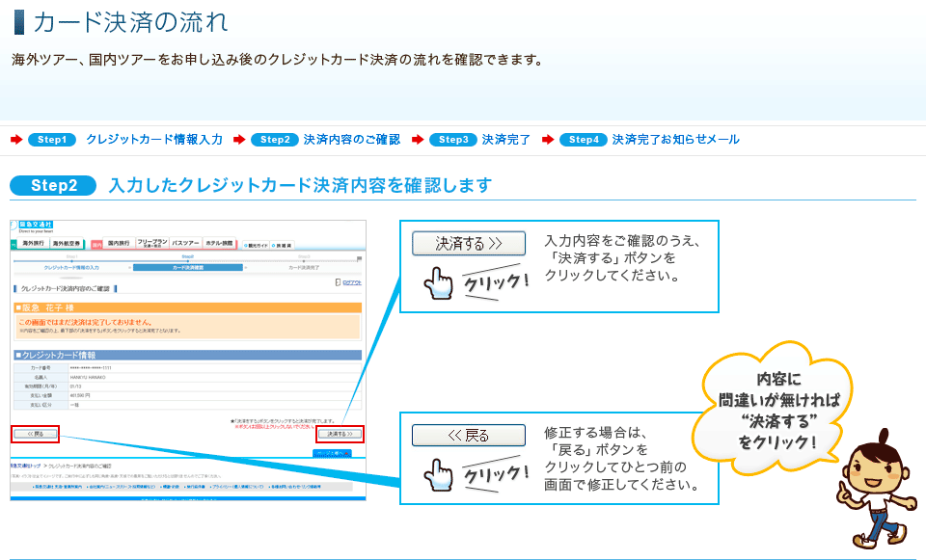Screen dimensions: 926x560
Task: Click 観光ガイド tab in sample screenshot
Action: coord(257,246)
